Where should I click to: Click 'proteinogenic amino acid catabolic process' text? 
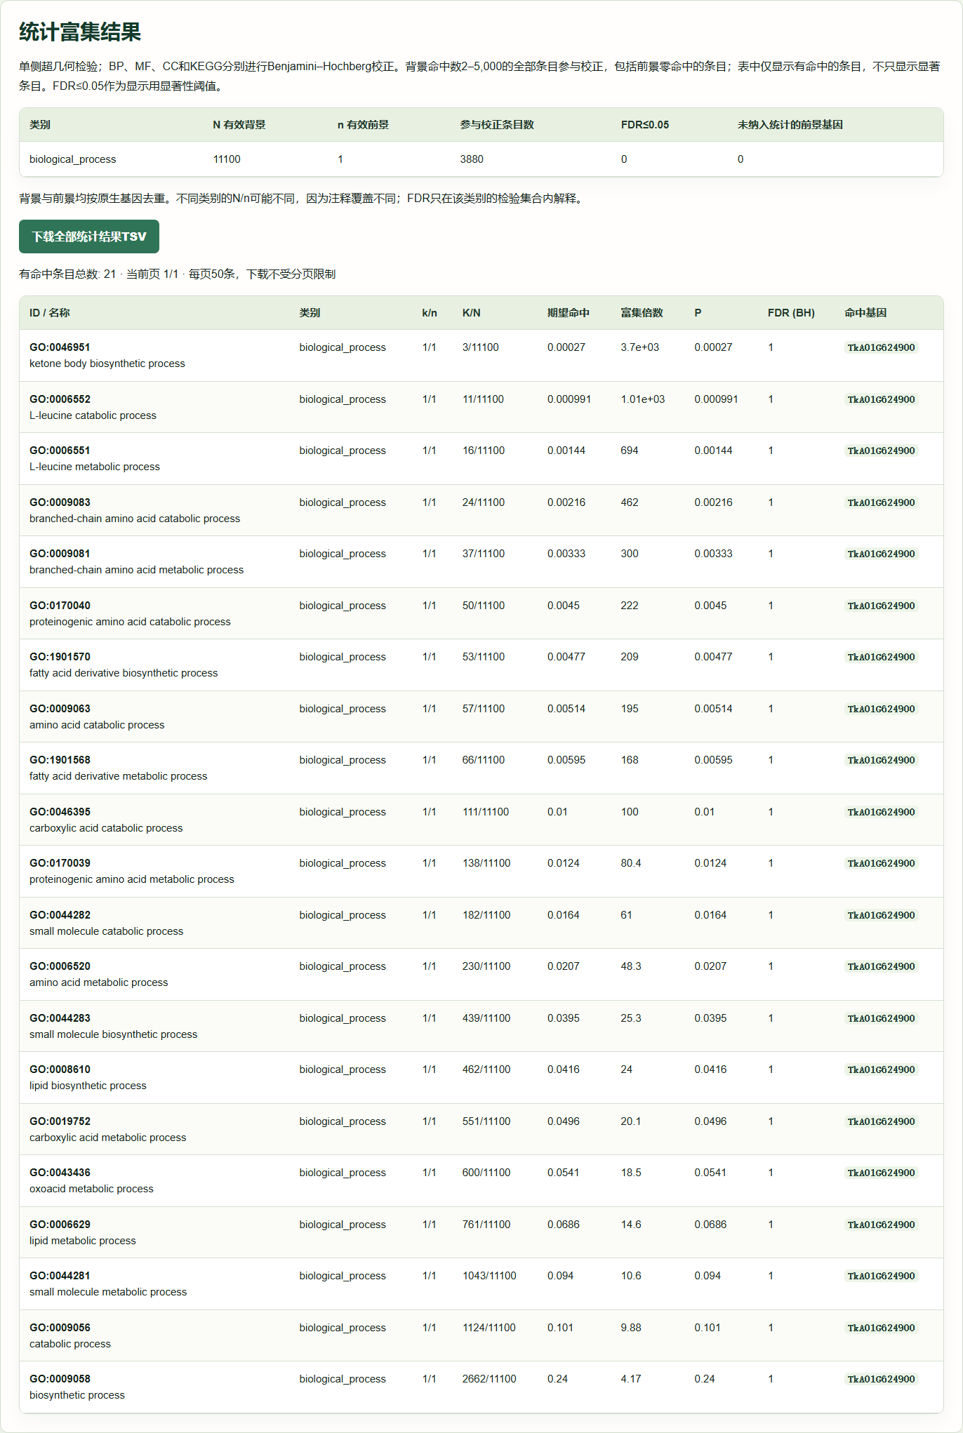click(x=130, y=622)
